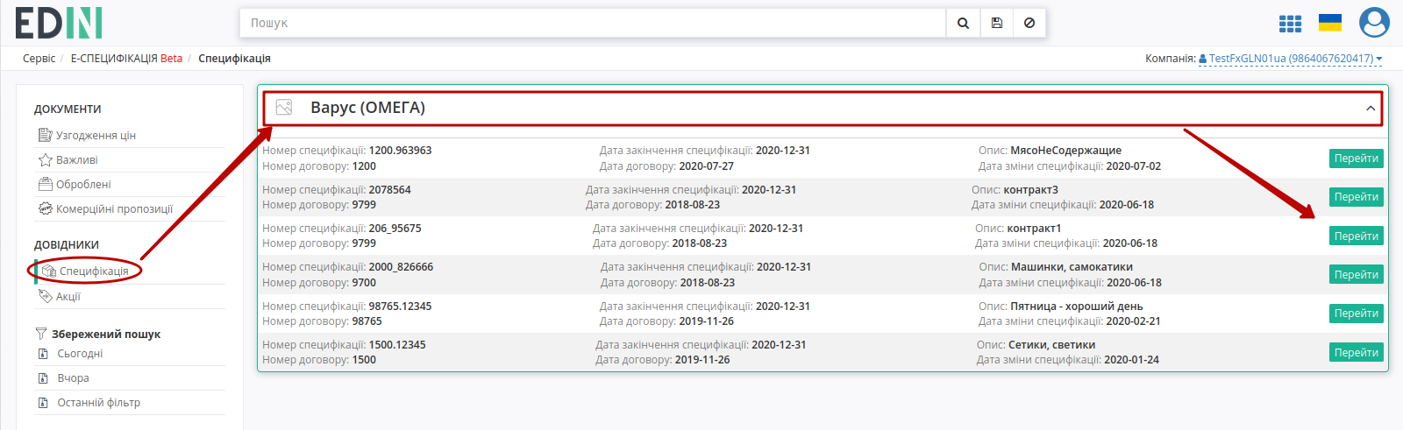Screen dimensions: 1403x430
Task: Open Узгодження цін documents
Action: (96, 136)
